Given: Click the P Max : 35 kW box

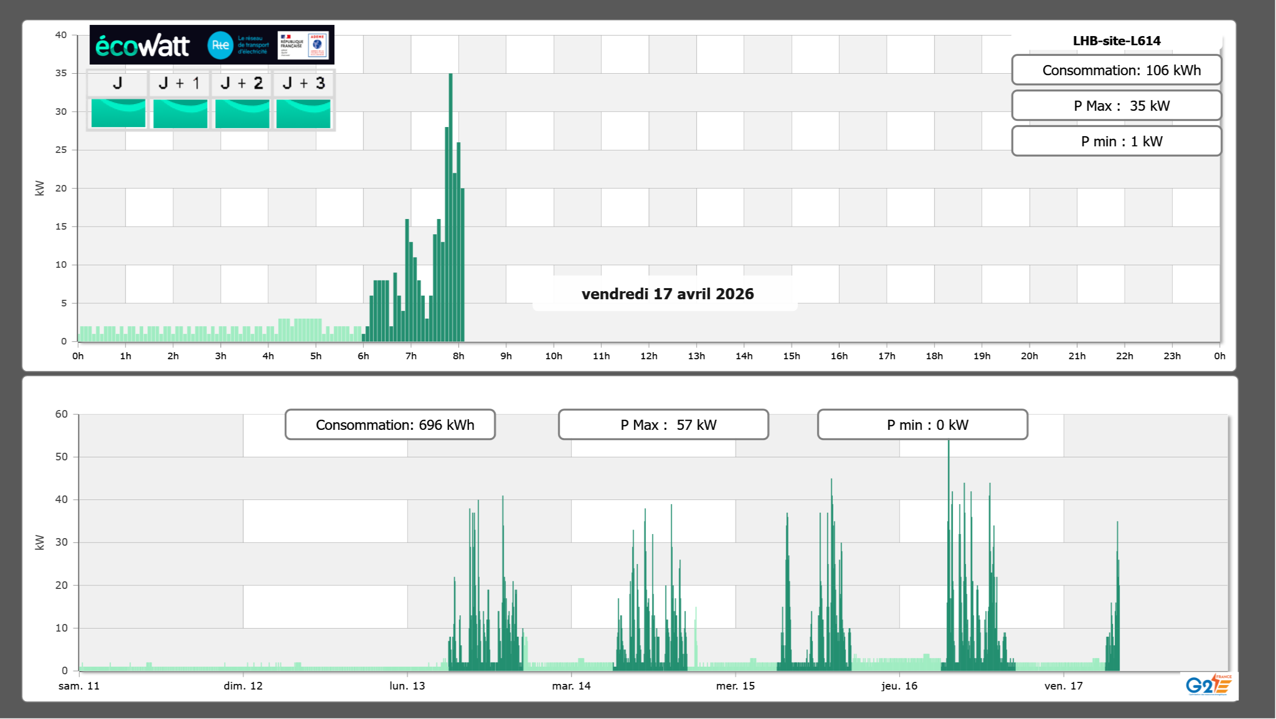Looking at the screenshot, I should [x=1116, y=106].
